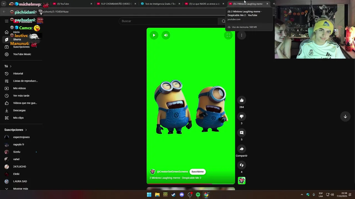The width and height of the screenshot is (355, 199).
Task: Open Steam from the taskbar
Action: coord(173,195)
